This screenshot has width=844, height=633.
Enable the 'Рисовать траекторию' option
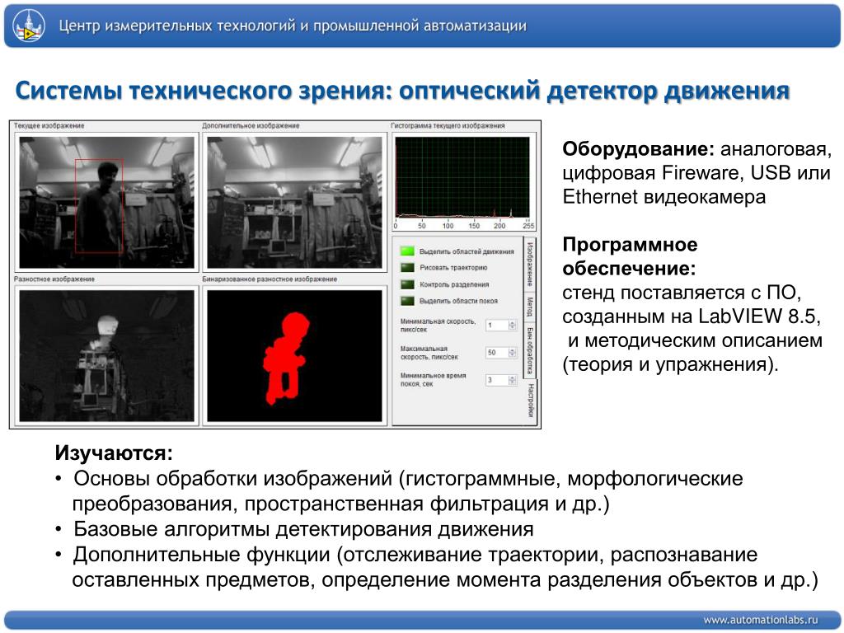pyautogui.click(x=407, y=268)
